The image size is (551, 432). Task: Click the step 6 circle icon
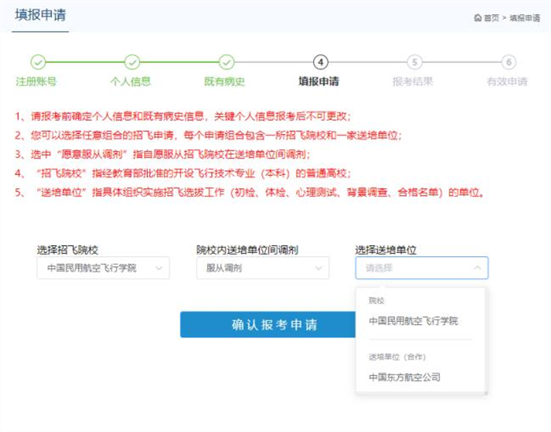509,62
